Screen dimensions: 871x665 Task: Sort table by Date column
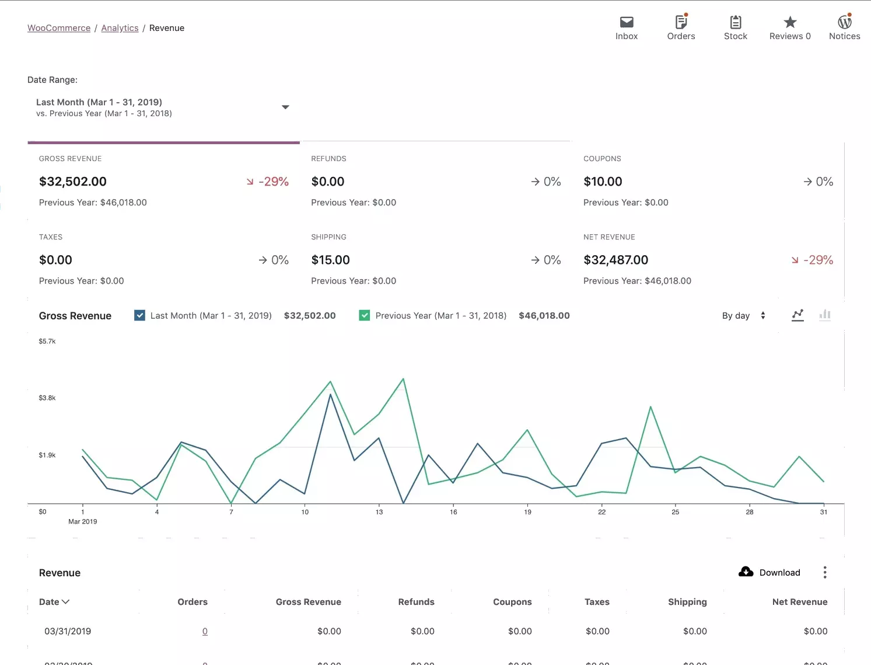pyautogui.click(x=54, y=602)
